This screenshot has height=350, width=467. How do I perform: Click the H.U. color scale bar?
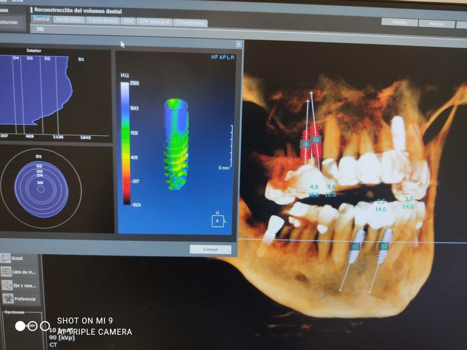(125, 143)
